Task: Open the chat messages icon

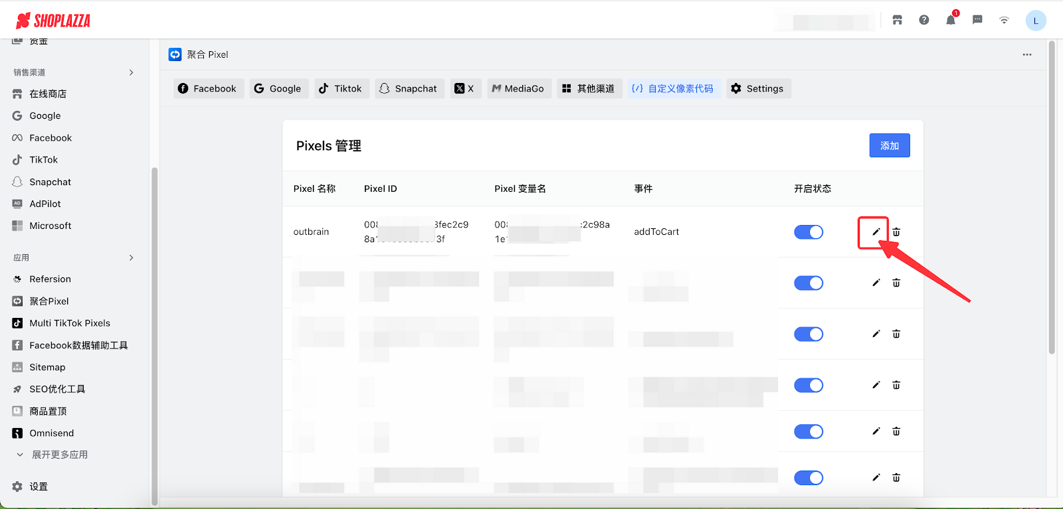Action: click(977, 20)
